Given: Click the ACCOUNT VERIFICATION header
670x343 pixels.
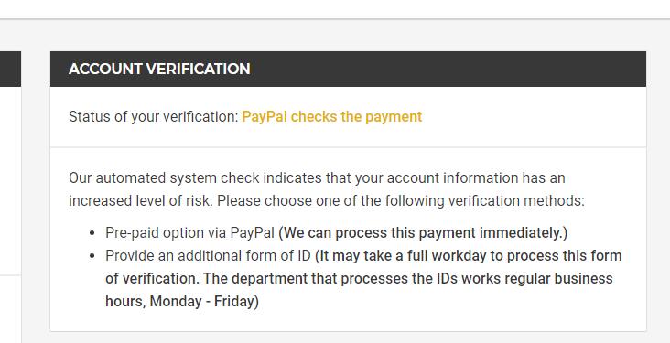Looking at the screenshot, I should (x=159, y=69).
